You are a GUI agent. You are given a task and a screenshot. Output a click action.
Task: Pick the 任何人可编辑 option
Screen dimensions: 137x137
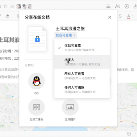[x=82, y=90]
